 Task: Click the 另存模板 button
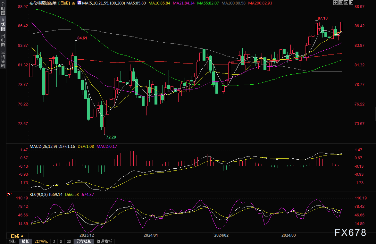pos(84,241)
